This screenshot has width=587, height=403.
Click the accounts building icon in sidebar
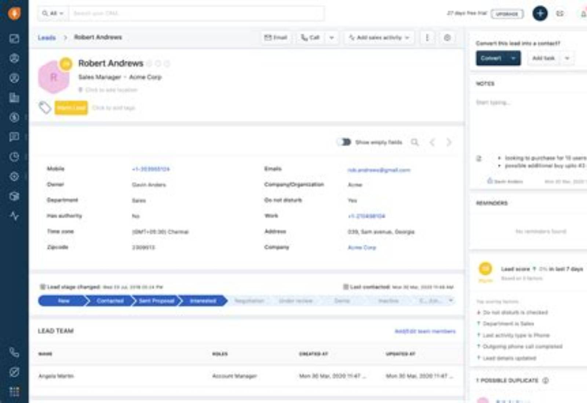coord(14,98)
